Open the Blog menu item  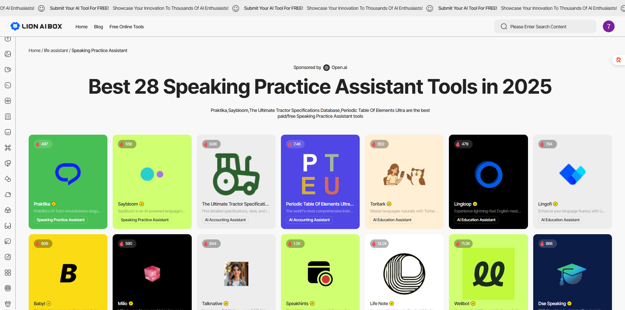pyautogui.click(x=98, y=27)
